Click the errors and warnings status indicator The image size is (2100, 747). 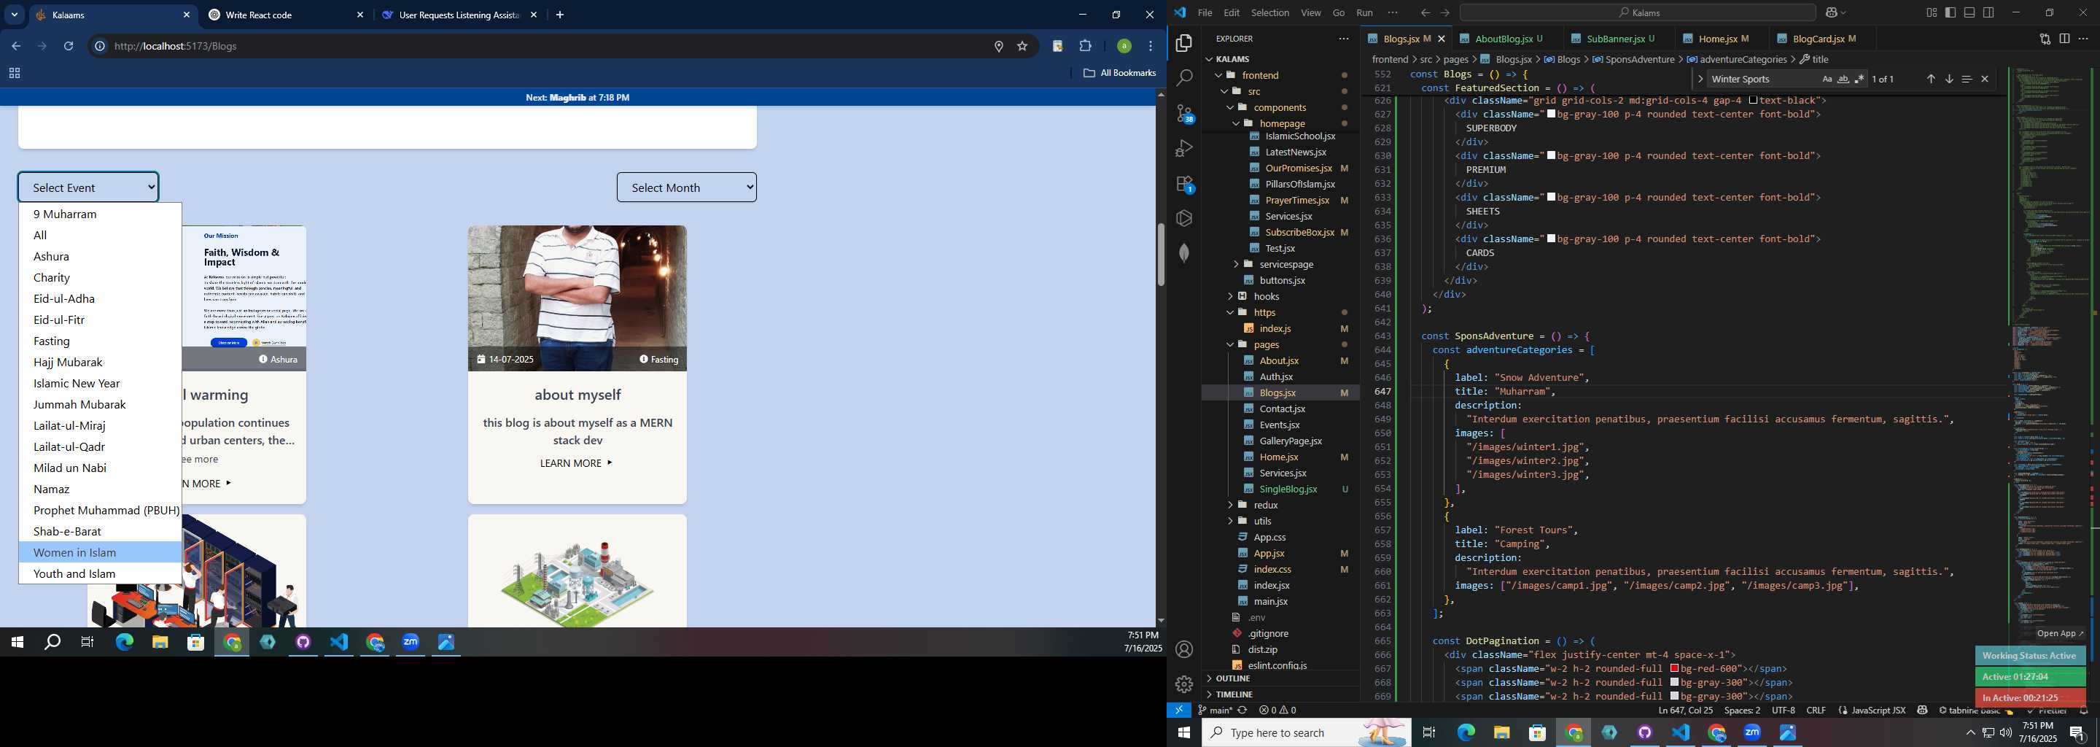(1277, 711)
